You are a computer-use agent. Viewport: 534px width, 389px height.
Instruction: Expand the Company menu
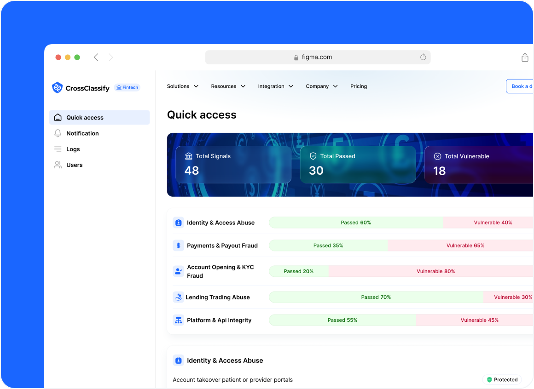tap(321, 86)
